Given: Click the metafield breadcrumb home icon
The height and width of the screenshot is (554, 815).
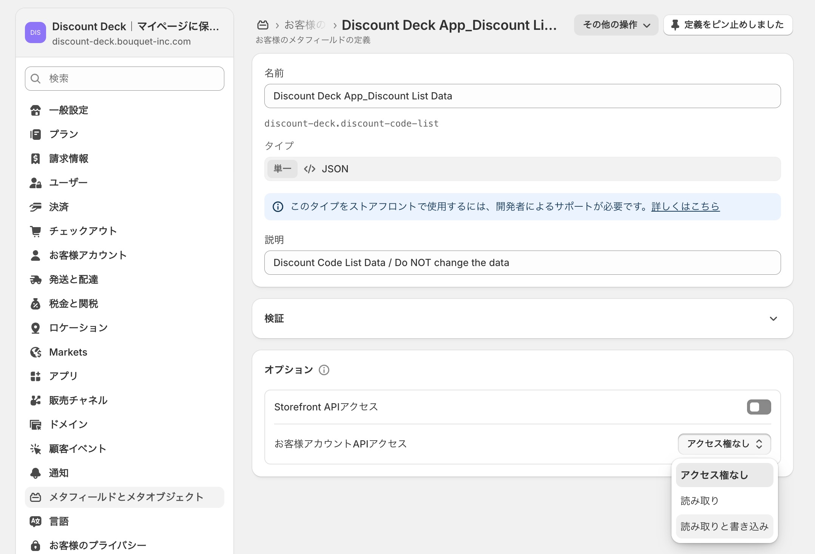Looking at the screenshot, I should pos(263,25).
